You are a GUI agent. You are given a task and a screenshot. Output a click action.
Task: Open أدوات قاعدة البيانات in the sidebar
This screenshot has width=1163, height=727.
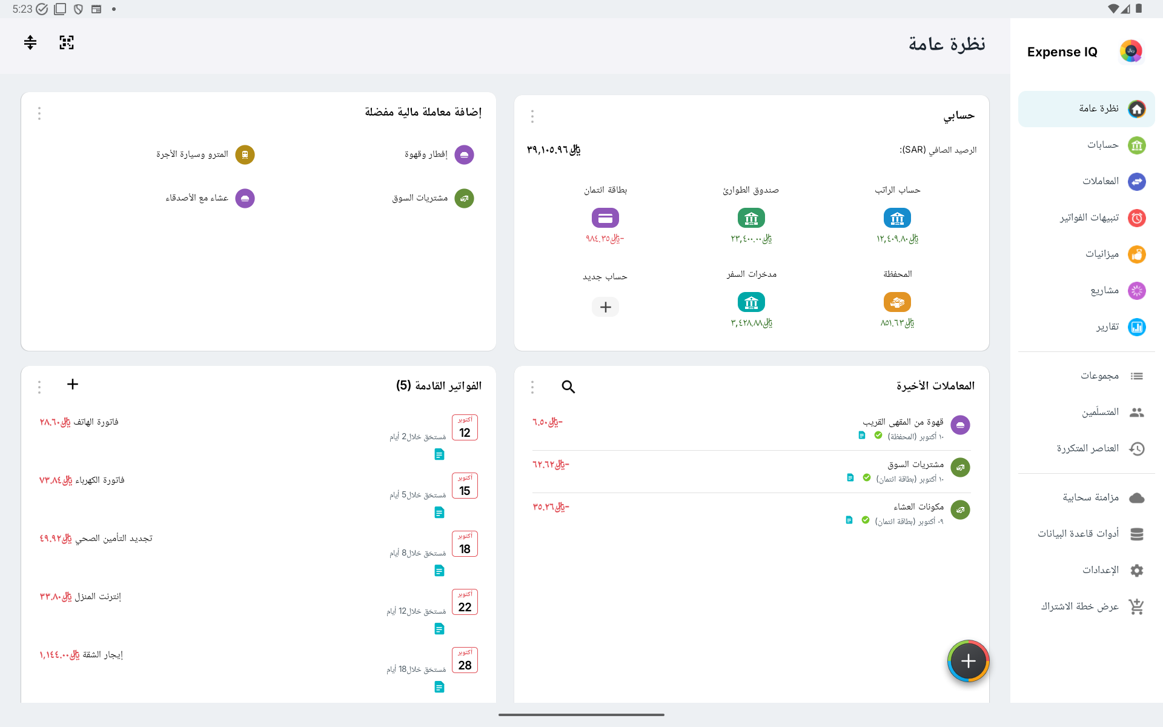coord(1086,534)
